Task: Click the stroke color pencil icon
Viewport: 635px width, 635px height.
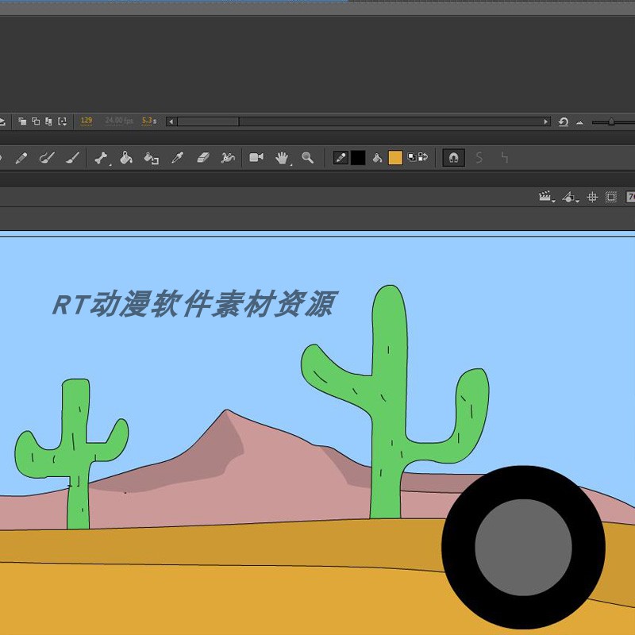Action: pos(341,157)
